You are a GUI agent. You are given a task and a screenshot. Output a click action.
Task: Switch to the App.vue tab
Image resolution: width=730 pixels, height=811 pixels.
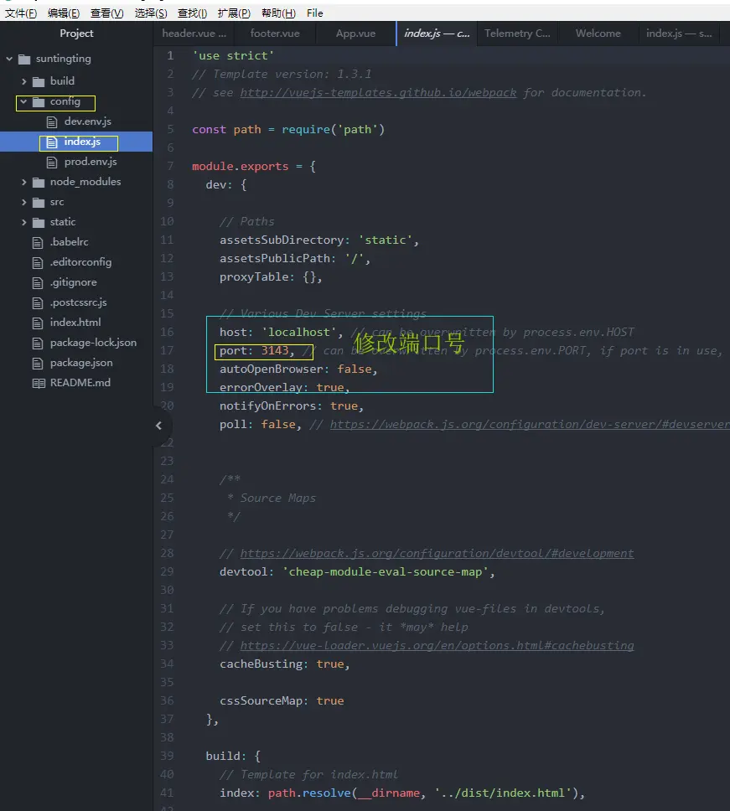(x=355, y=34)
